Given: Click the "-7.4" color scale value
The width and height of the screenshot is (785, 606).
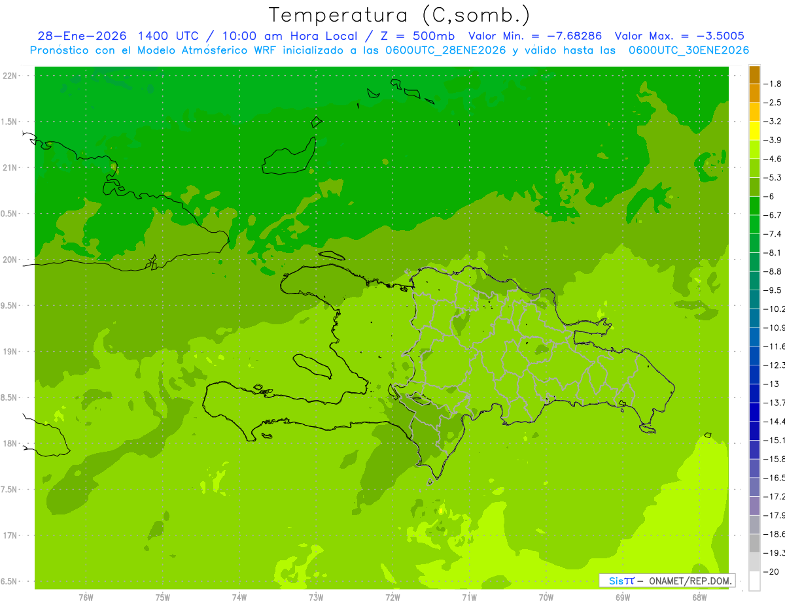Looking at the screenshot, I should [x=773, y=233].
